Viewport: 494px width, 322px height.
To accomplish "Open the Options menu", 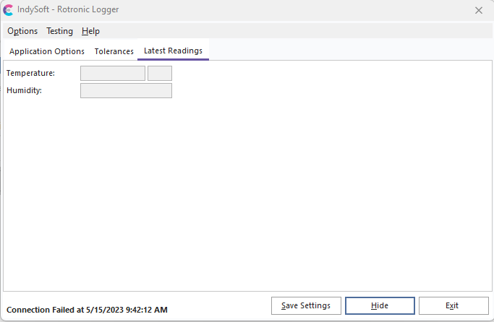I will click(22, 31).
